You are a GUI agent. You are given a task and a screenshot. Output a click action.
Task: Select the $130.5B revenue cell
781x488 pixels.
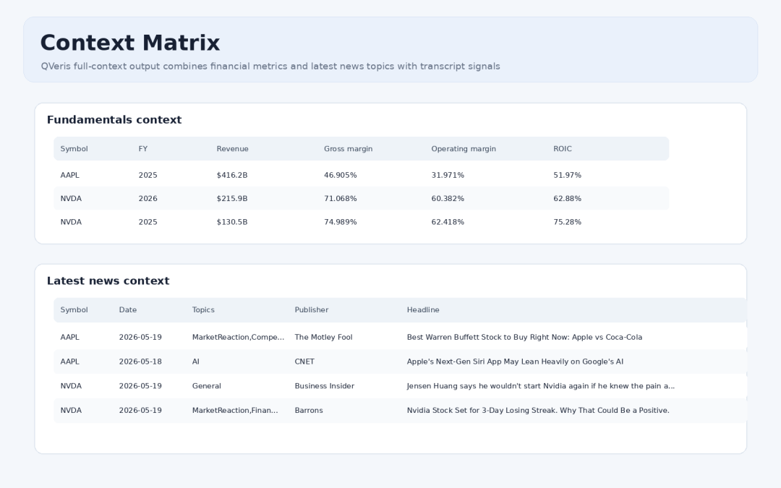coord(232,222)
